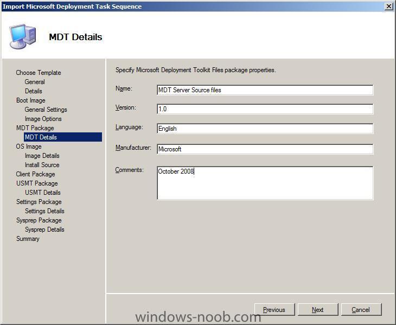
Task: Click the Version: label
Action: click(x=125, y=107)
